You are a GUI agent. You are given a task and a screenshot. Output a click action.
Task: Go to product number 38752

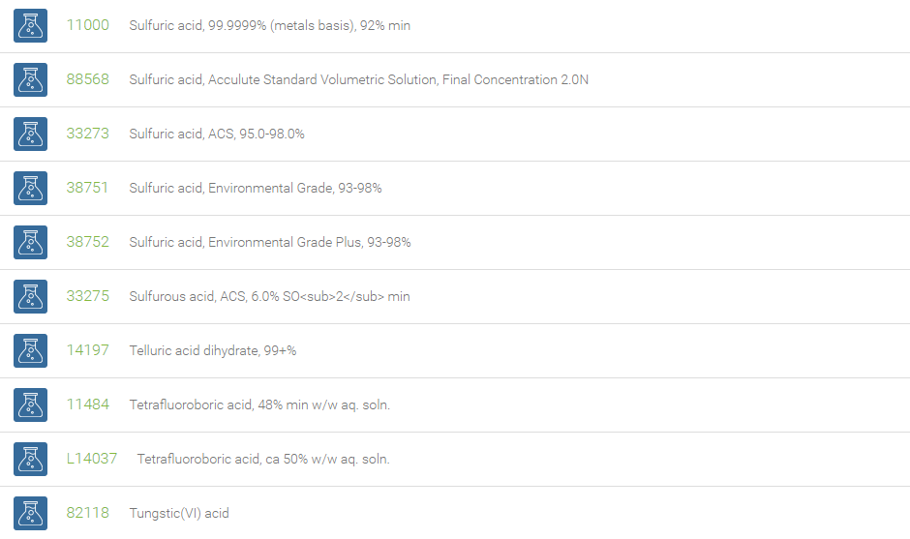tap(88, 241)
